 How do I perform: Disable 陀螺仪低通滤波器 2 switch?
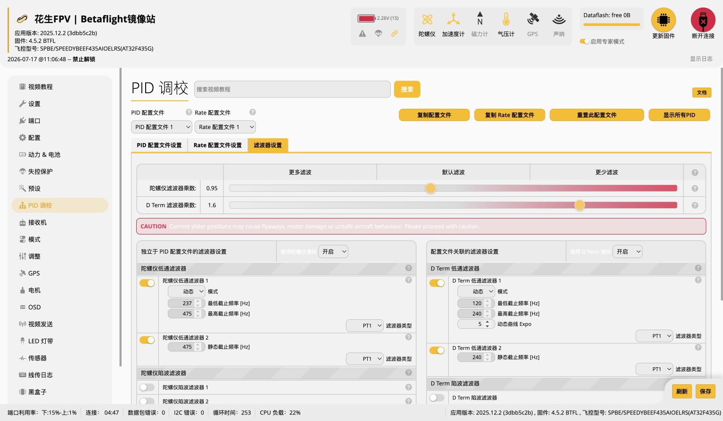point(147,340)
